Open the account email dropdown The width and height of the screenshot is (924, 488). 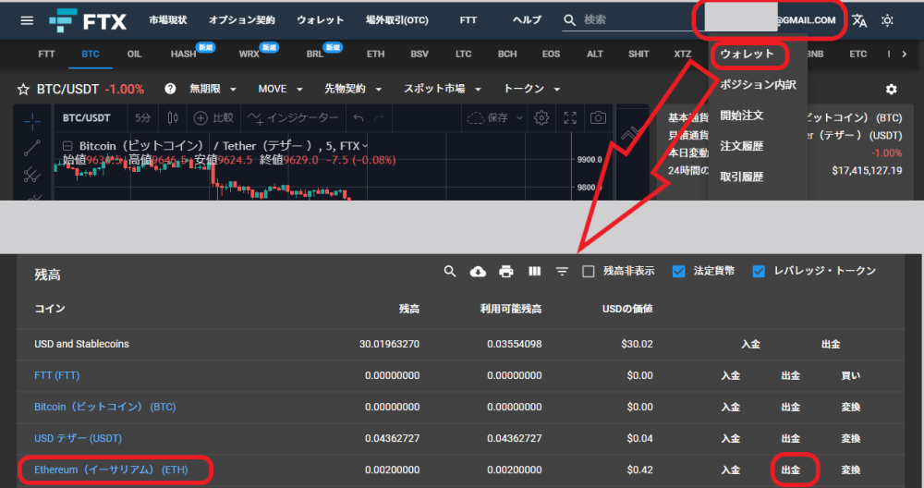[770, 20]
